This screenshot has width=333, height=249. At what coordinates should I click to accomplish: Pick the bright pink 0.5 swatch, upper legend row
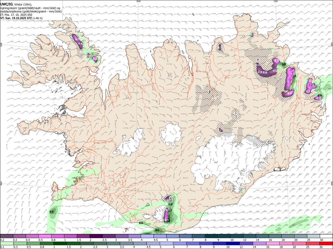tap(45, 236)
